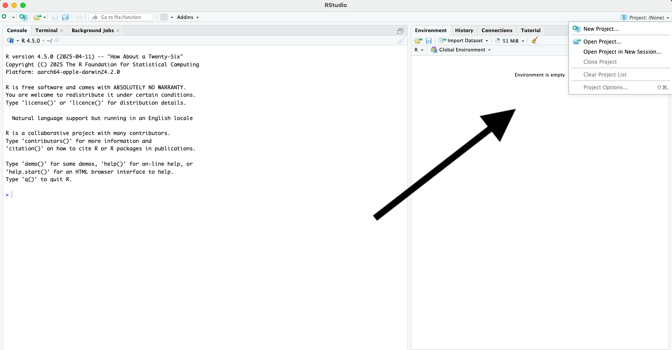
Task: Close the Background Jobs tab
Action: pos(118,30)
